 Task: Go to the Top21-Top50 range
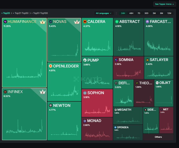tap(22, 13)
